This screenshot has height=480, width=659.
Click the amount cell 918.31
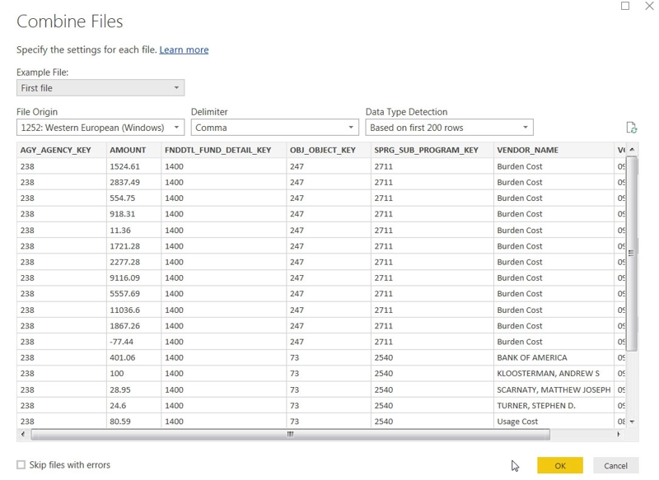tap(133, 214)
